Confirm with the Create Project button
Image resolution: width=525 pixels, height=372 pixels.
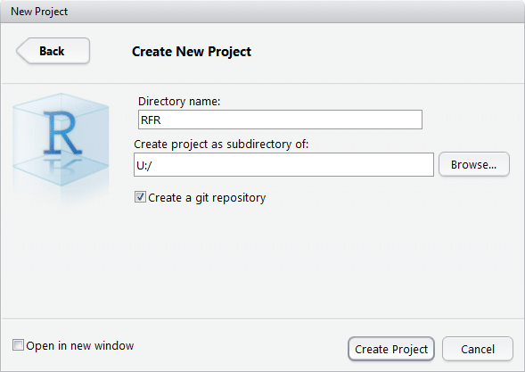pyautogui.click(x=391, y=349)
